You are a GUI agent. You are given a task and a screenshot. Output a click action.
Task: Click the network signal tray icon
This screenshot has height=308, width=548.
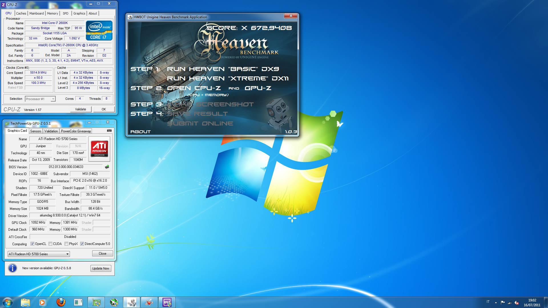point(509,303)
